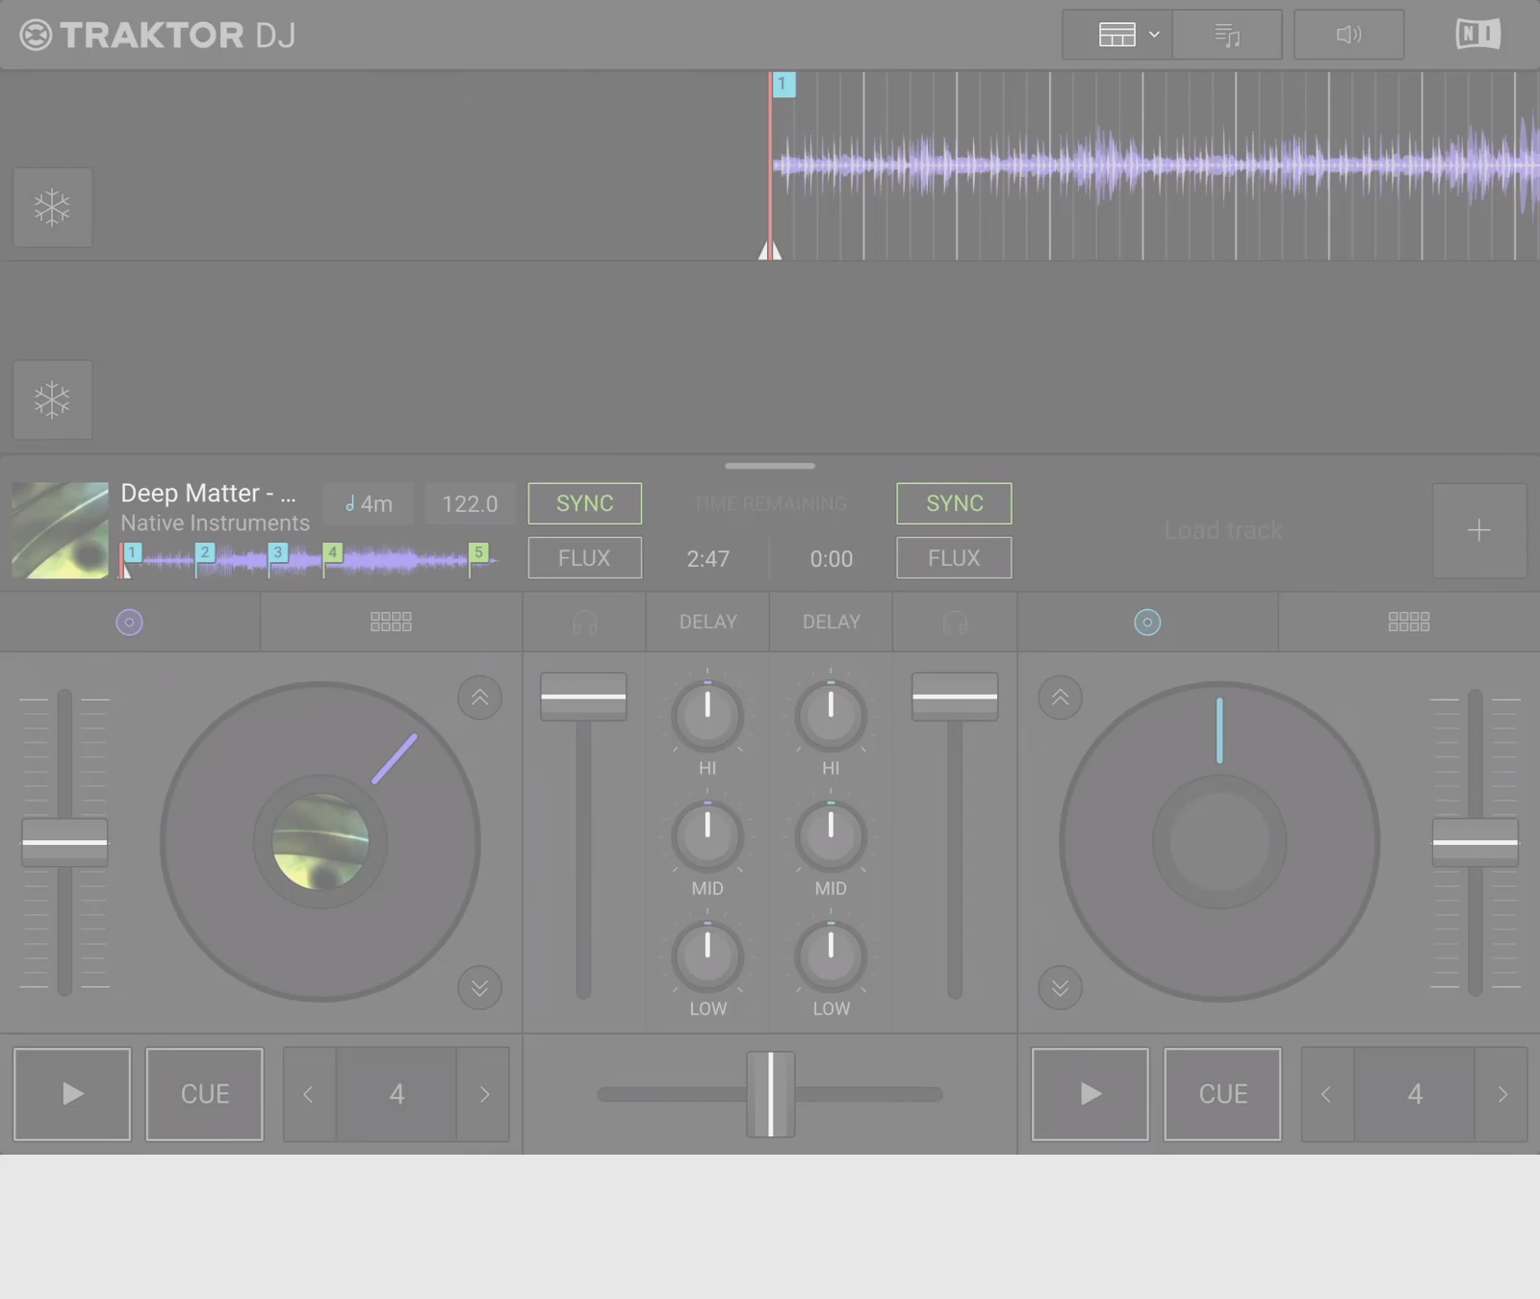Image resolution: width=1540 pixels, height=1299 pixels.
Task: Select the right deck jog wheel tab
Action: coord(1147,623)
